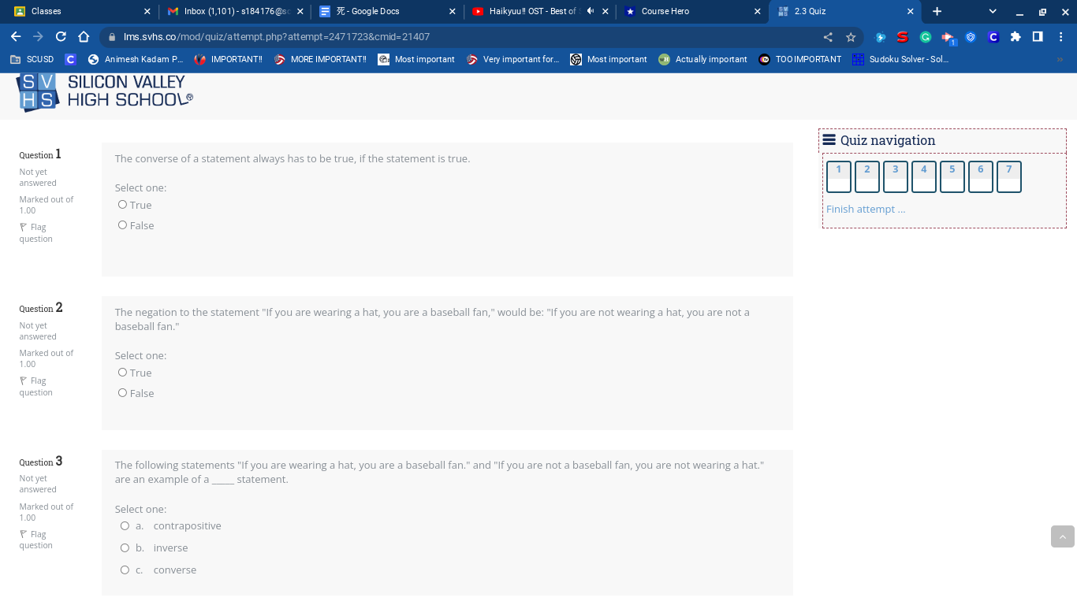Bookmark this page with the star icon
The height and width of the screenshot is (605, 1077).
point(851,37)
